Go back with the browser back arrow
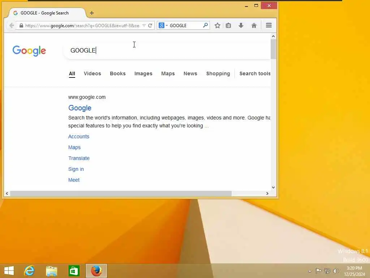Viewport: 370px width, 278px height. point(11,25)
